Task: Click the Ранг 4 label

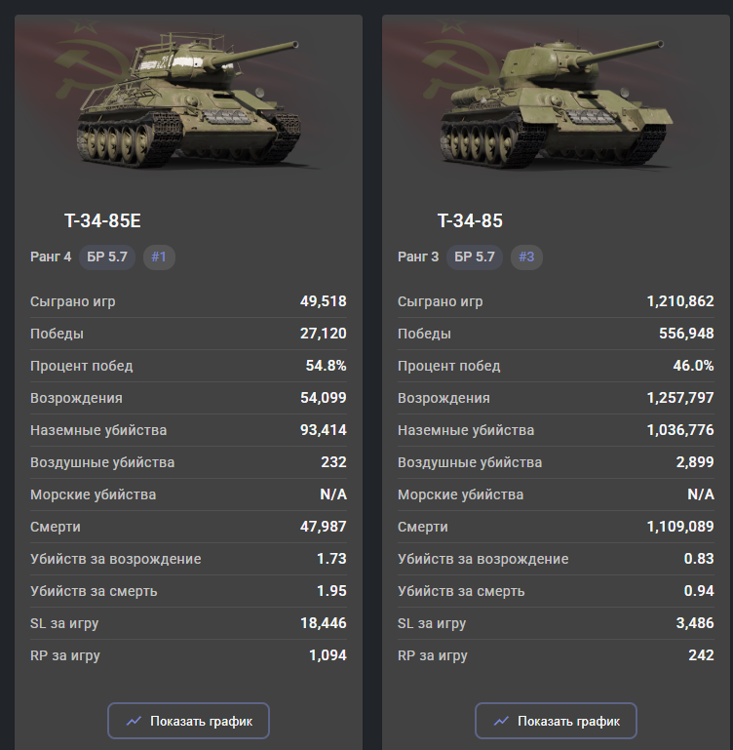Action: click(x=51, y=257)
